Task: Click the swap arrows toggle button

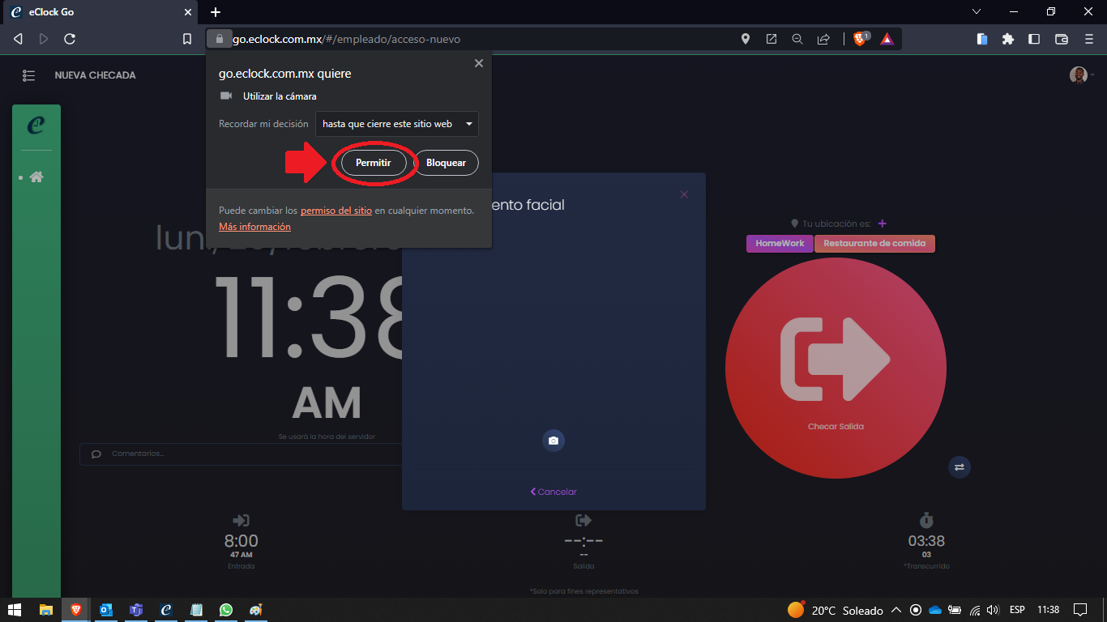Action: tap(960, 467)
